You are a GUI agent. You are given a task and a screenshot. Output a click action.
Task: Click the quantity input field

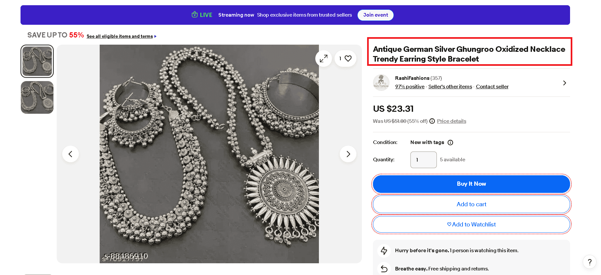click(423, 160)
